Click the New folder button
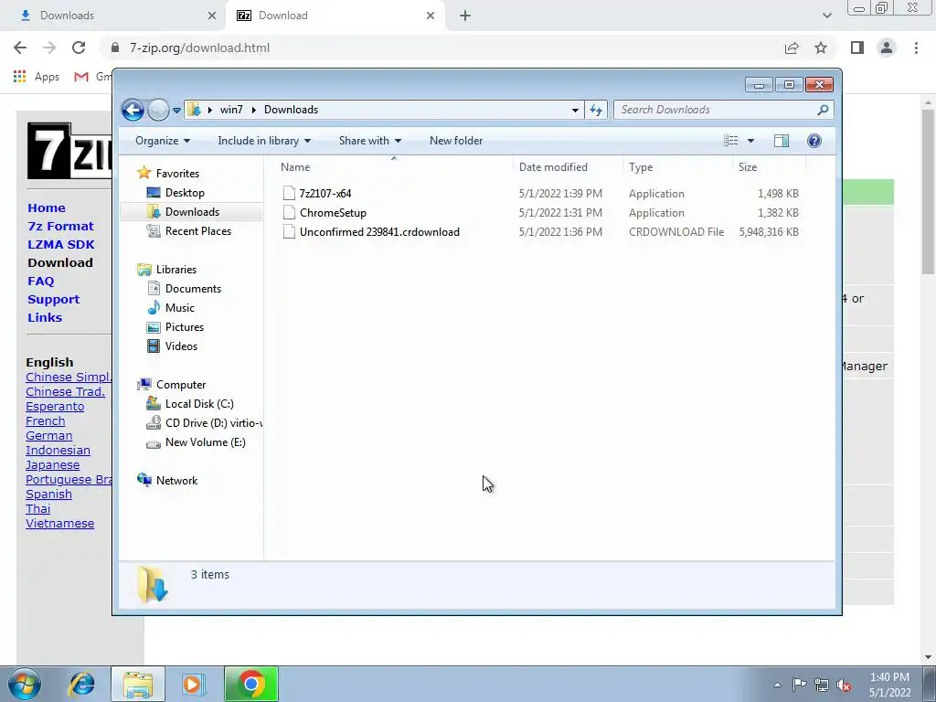The width and height of the screenshot is (936, 702). click(456, 141)
